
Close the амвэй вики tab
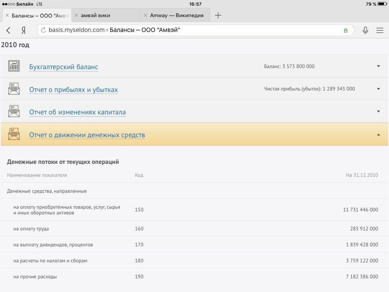[76, 15]
